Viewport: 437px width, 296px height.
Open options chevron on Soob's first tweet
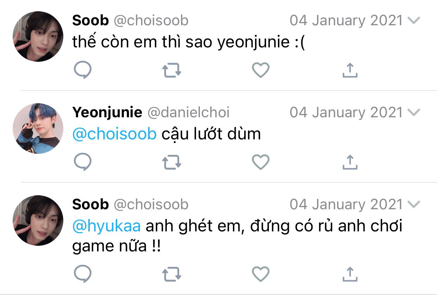click(413, 21)
